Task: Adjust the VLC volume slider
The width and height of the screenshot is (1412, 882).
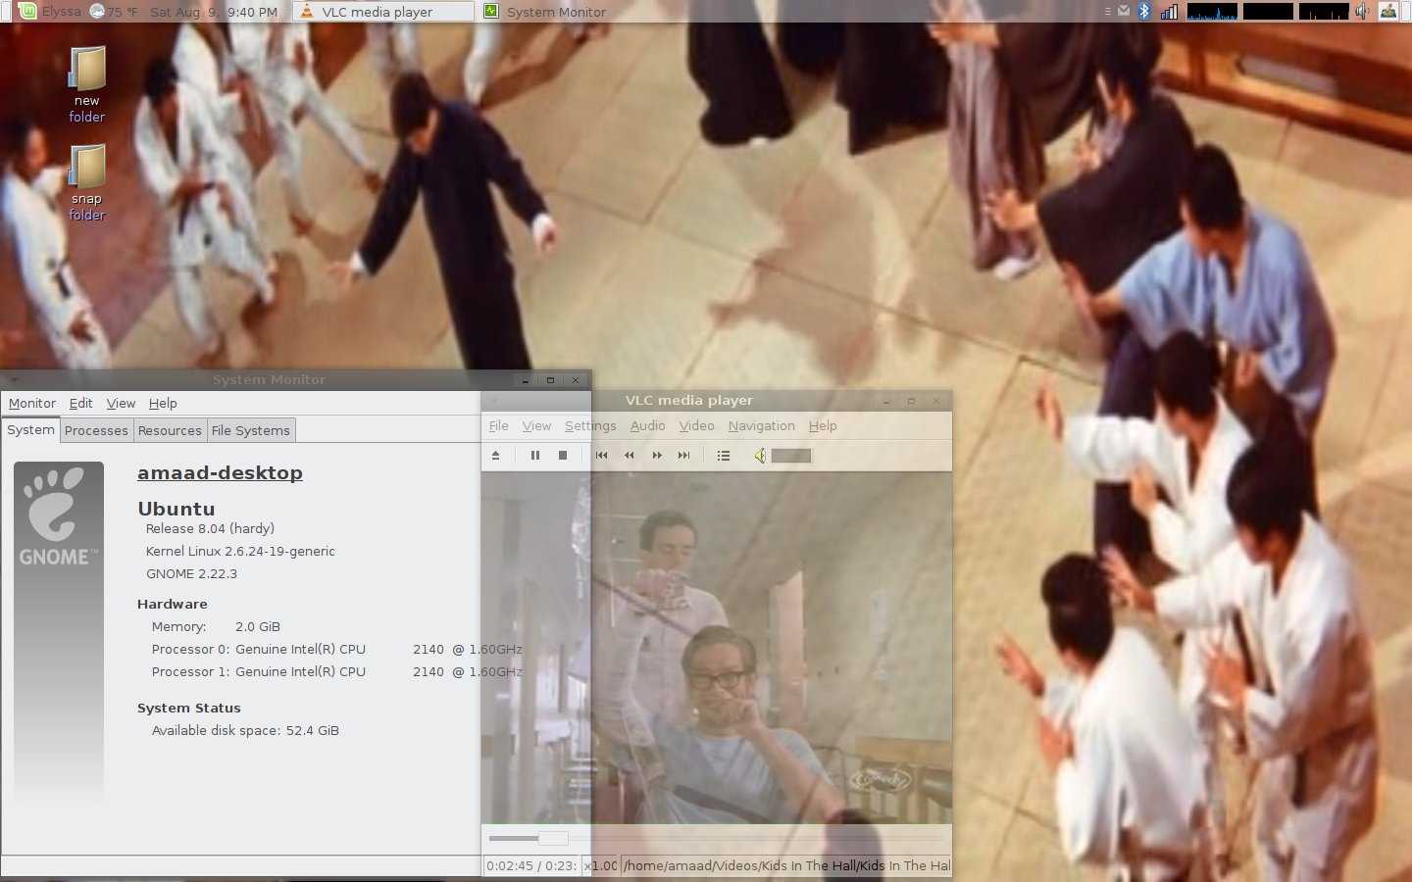Action: 791,456
